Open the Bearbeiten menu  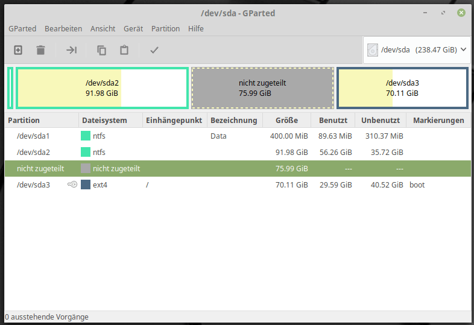63,29
